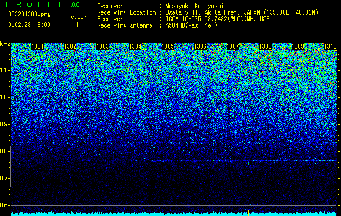The image size is (341, 216).
Task: Click the version number 1.0.0
Action: point(73,4)
